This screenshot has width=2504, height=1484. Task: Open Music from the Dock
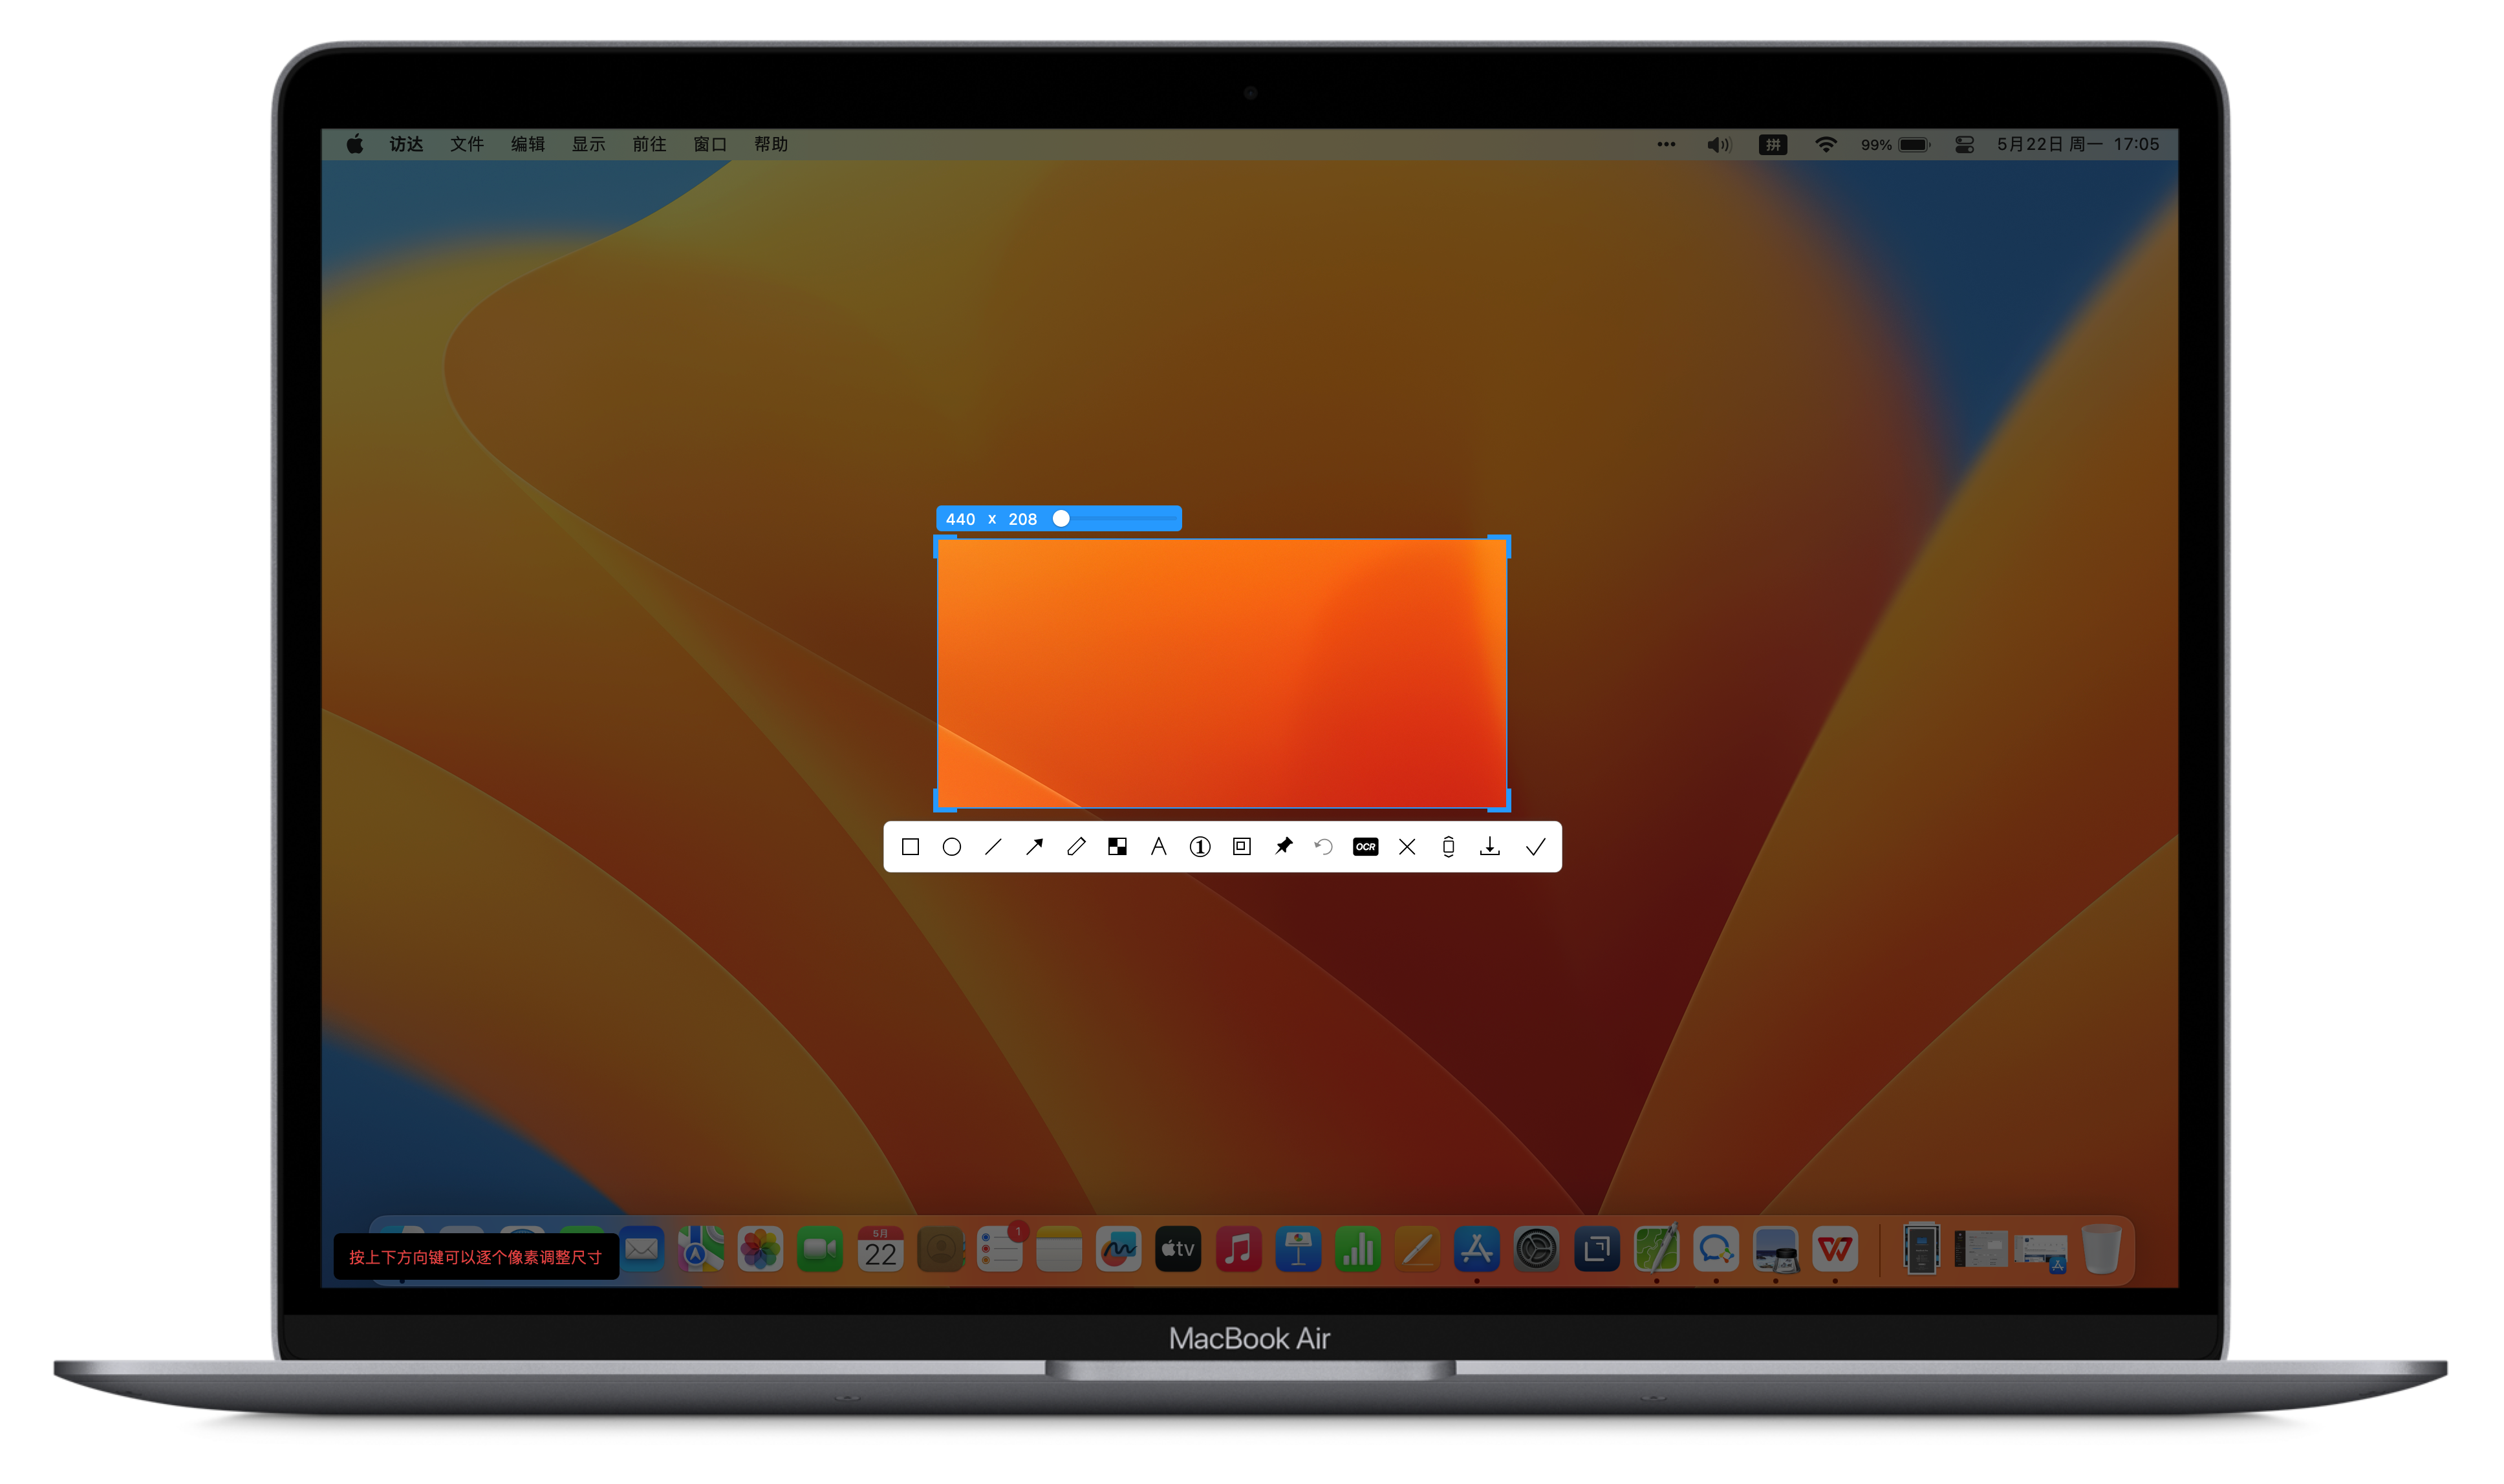coord(1238,1249)
